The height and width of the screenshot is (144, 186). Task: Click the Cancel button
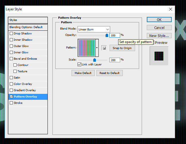coord(159,28)
